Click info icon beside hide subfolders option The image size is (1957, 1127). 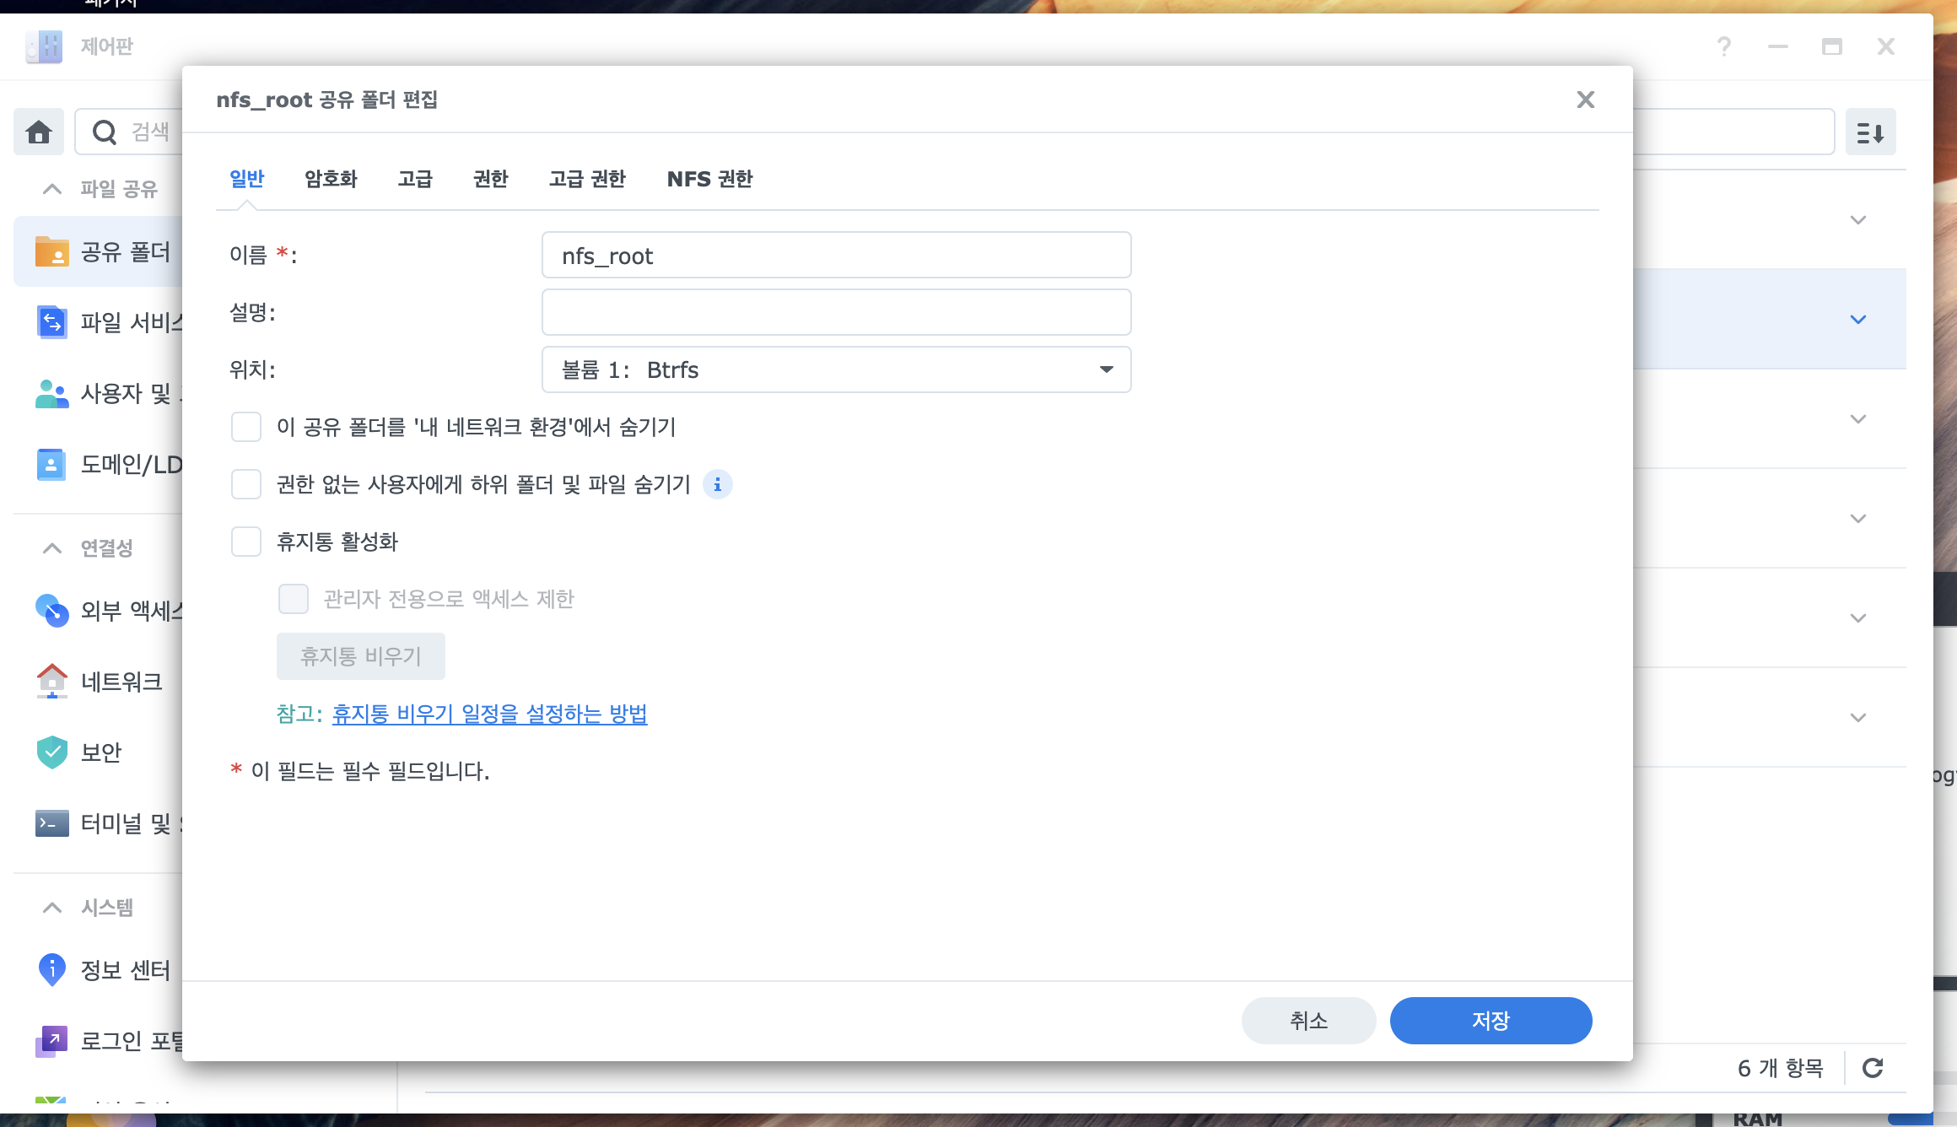717,484
